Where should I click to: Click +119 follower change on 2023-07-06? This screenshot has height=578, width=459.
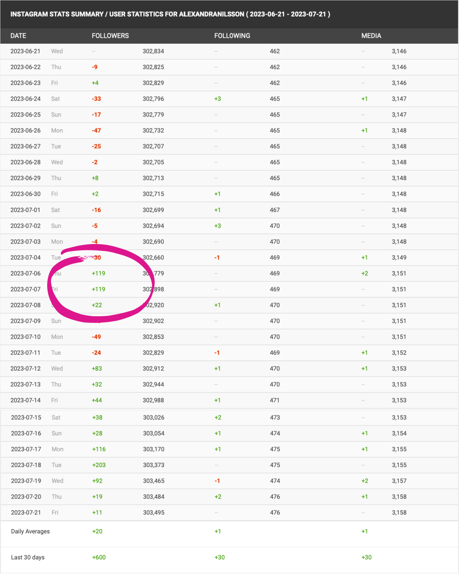99,273
